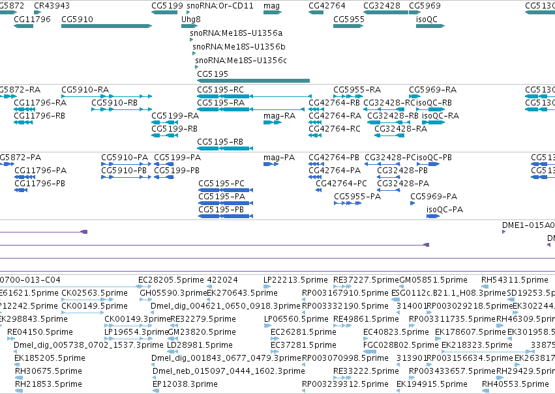Select the LD28981.5prime EST label
The width and height of the screenshot is (555, 394).
coord(200,345)
